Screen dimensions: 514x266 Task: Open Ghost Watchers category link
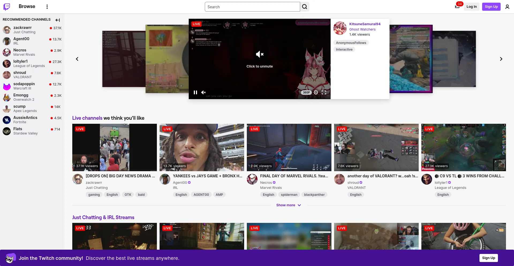(x=362, y=29)
